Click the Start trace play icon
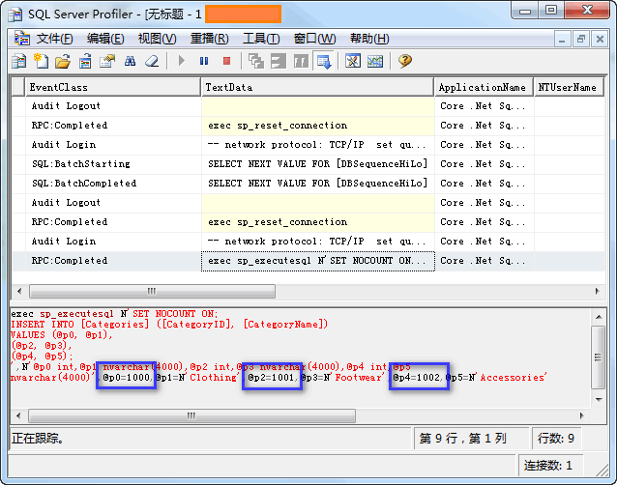 coord(182,61)
